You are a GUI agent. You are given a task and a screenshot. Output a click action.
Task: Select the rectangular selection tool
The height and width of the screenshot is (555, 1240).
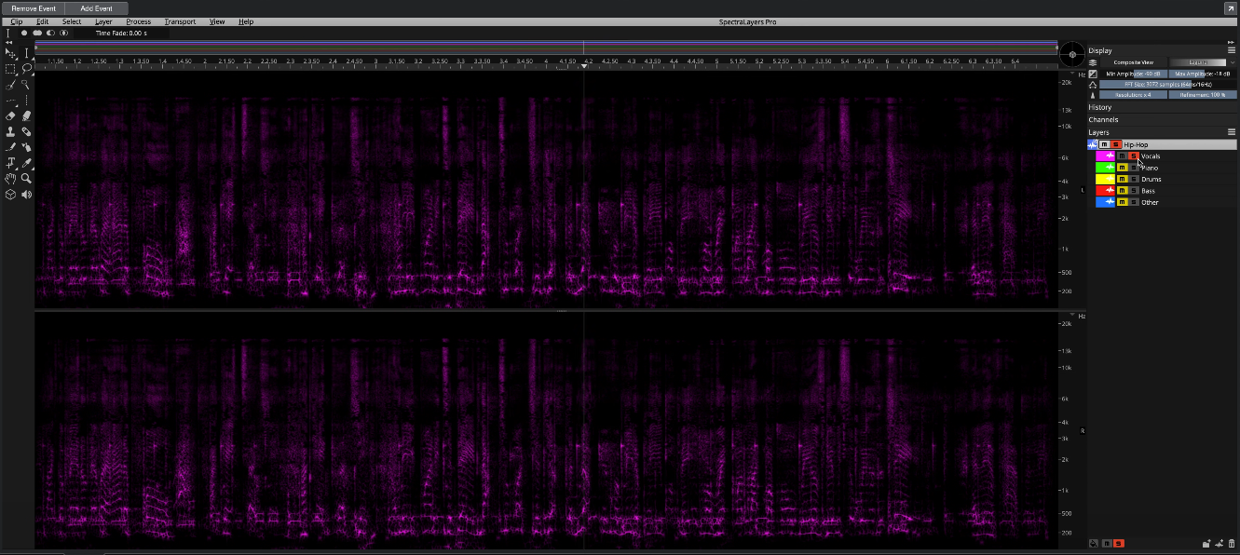point(10,69)
